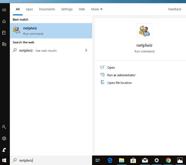Click Open file location
Image resolution: width=186 pixels, height=165 pixels.
tap(119, 83)
